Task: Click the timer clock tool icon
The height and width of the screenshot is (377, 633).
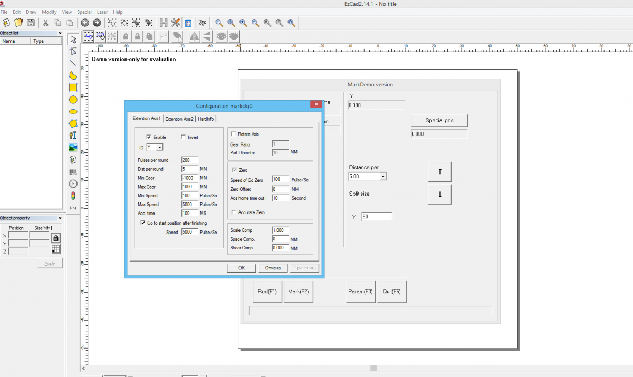Action: (73, 183)
